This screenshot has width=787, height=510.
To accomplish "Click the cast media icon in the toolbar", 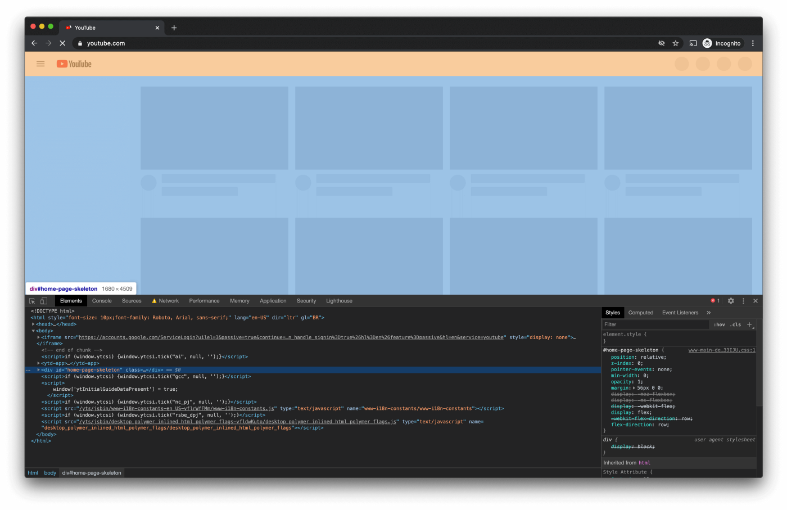I will click(693, 43).
